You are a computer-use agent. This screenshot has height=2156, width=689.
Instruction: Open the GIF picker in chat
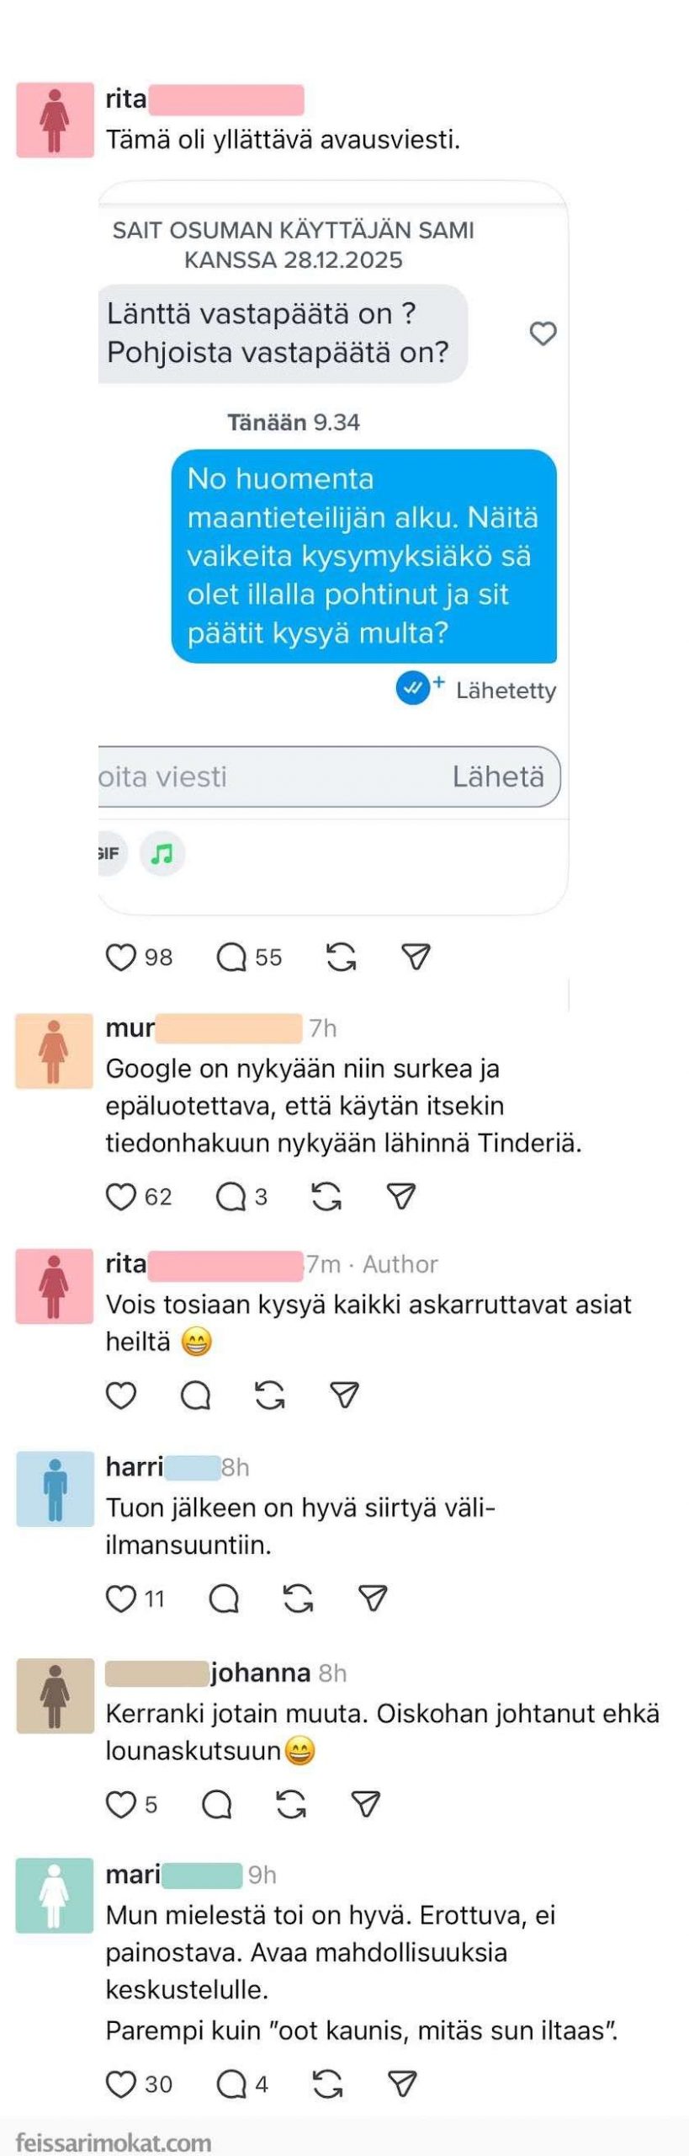click(x=109, y=854)
